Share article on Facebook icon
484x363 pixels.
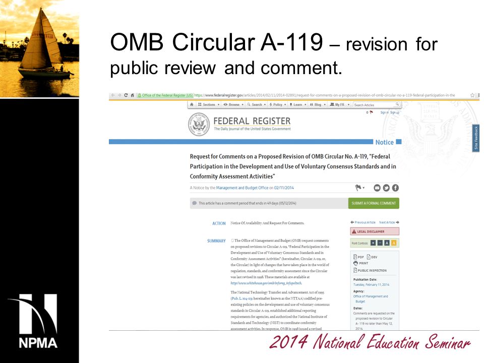pos(395,188)
